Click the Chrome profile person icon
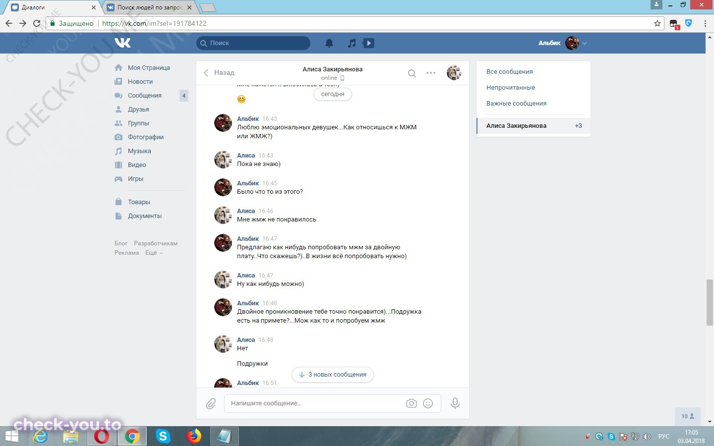 (x=656, y=4)
